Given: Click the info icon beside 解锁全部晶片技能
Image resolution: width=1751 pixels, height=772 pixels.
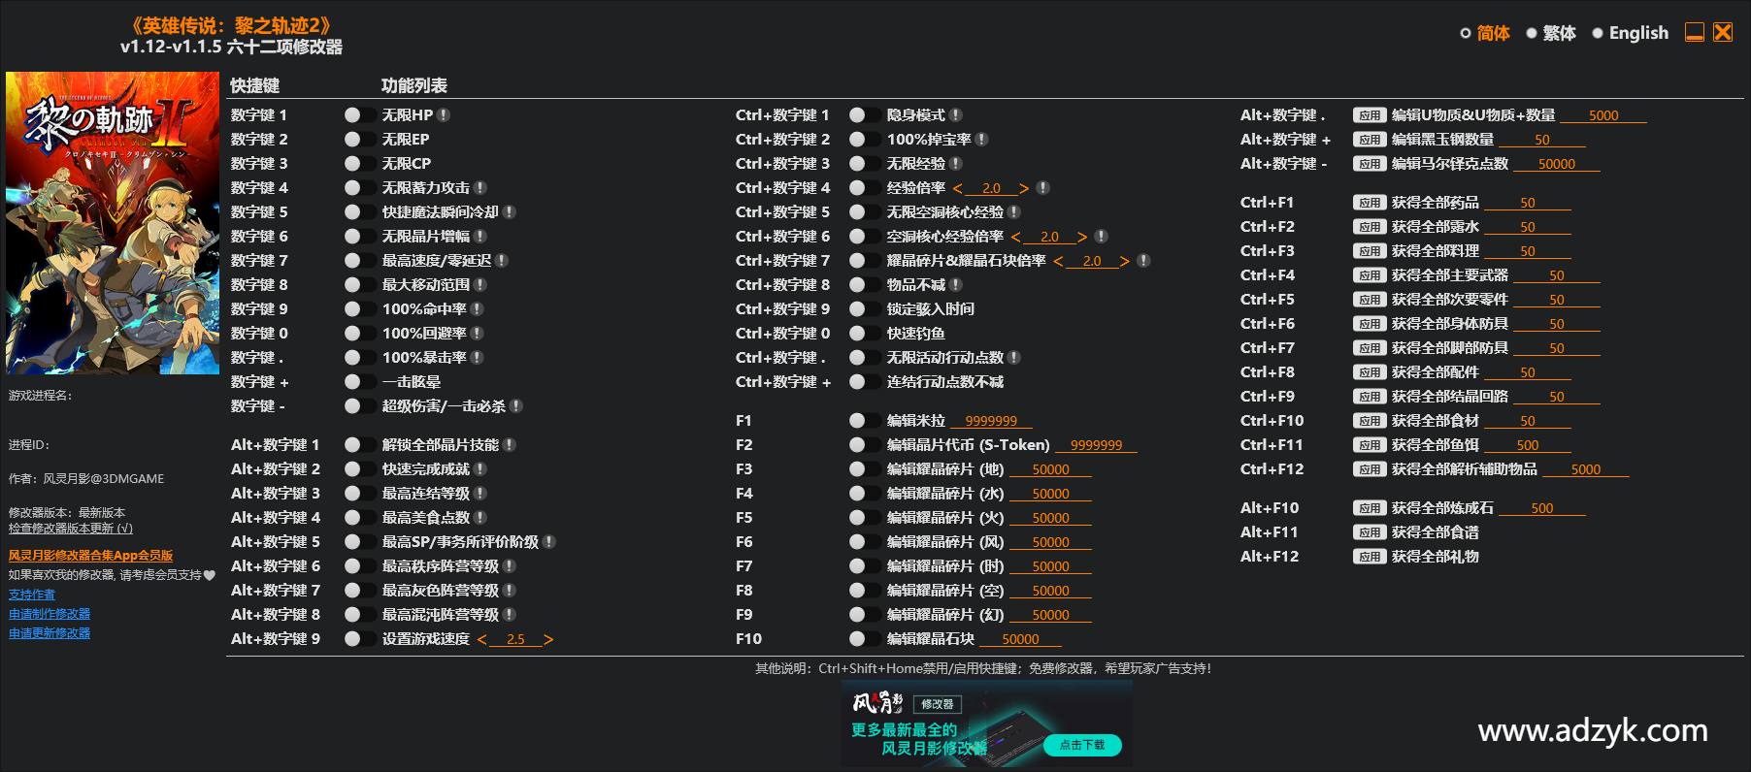Looking at the screenshot, I should tap(510, 444).
